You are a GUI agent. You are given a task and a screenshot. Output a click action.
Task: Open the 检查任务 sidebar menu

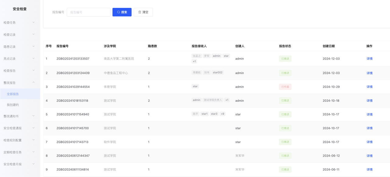20,23
